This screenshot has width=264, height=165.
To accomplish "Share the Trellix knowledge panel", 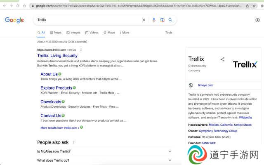I will coord(222,59).
